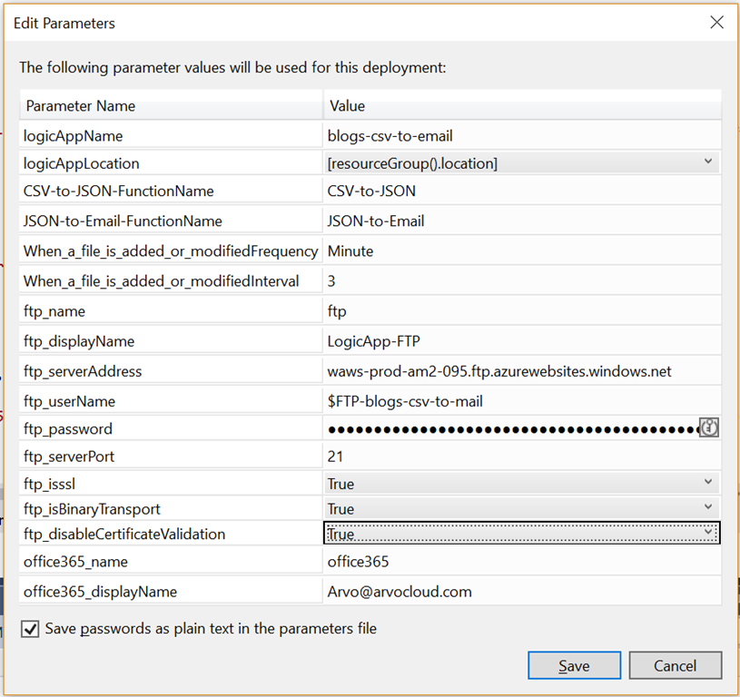This screenshot has width=740, height=697.
Task: Edit the modifiedInterval value of 3
Action: pos(522,281)
